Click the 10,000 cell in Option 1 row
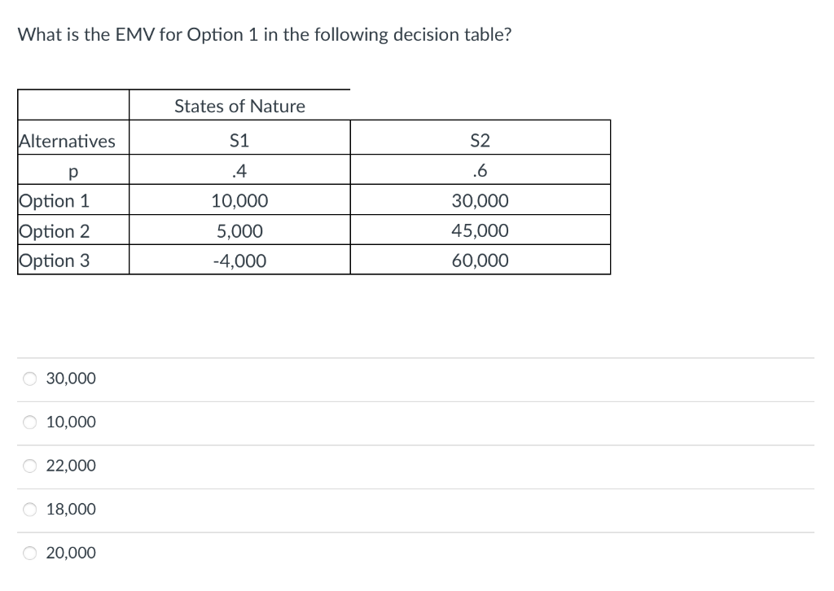 [240, 200]
